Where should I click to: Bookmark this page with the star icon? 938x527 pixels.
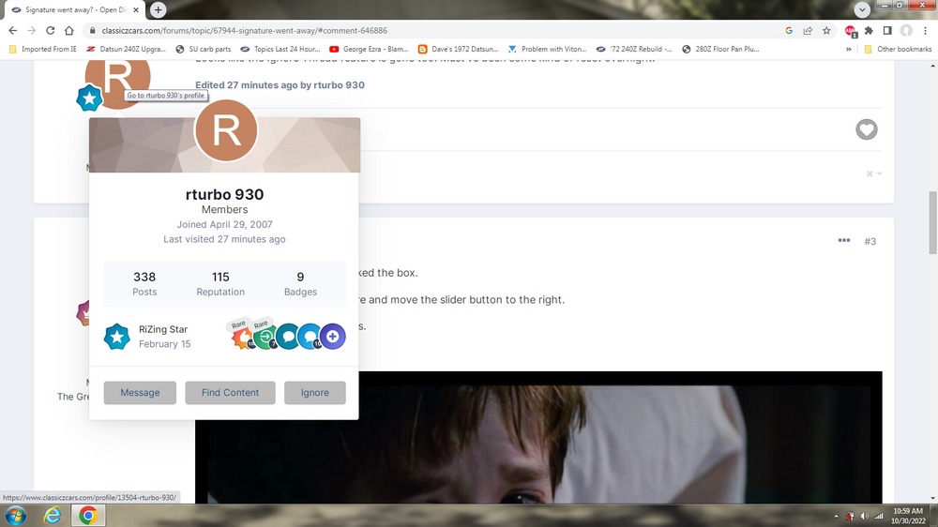[x=826, y=31]
